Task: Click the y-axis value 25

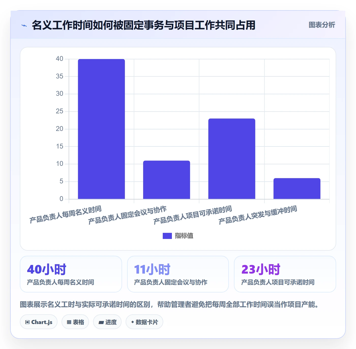Action: pyautogui.click(x=60, y=111)
